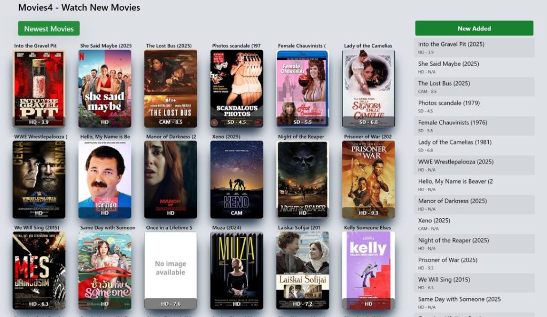Open the We Will Sing poster
This screenshot has width=547, height=317.
pyautogui.click(x=38, y=271)
